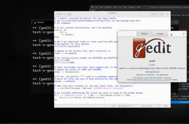Open the GNU General Public License link

coord(151,80)
